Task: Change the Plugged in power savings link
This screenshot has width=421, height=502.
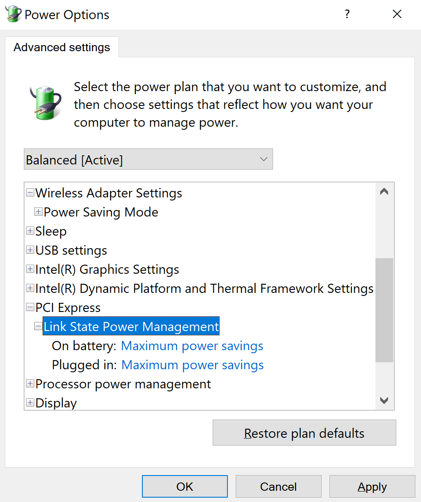Action: tap(192, 365)
